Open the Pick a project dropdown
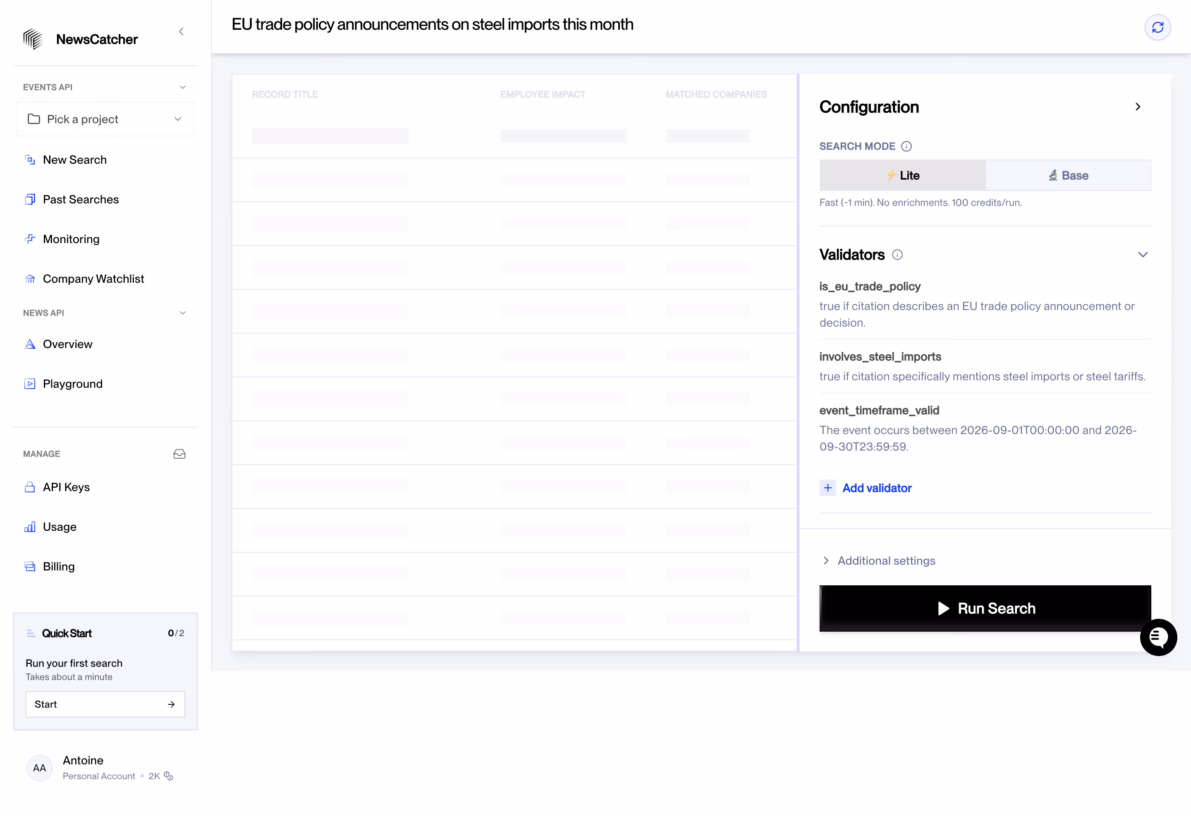1191x816 pixels. tap(105, 119)
